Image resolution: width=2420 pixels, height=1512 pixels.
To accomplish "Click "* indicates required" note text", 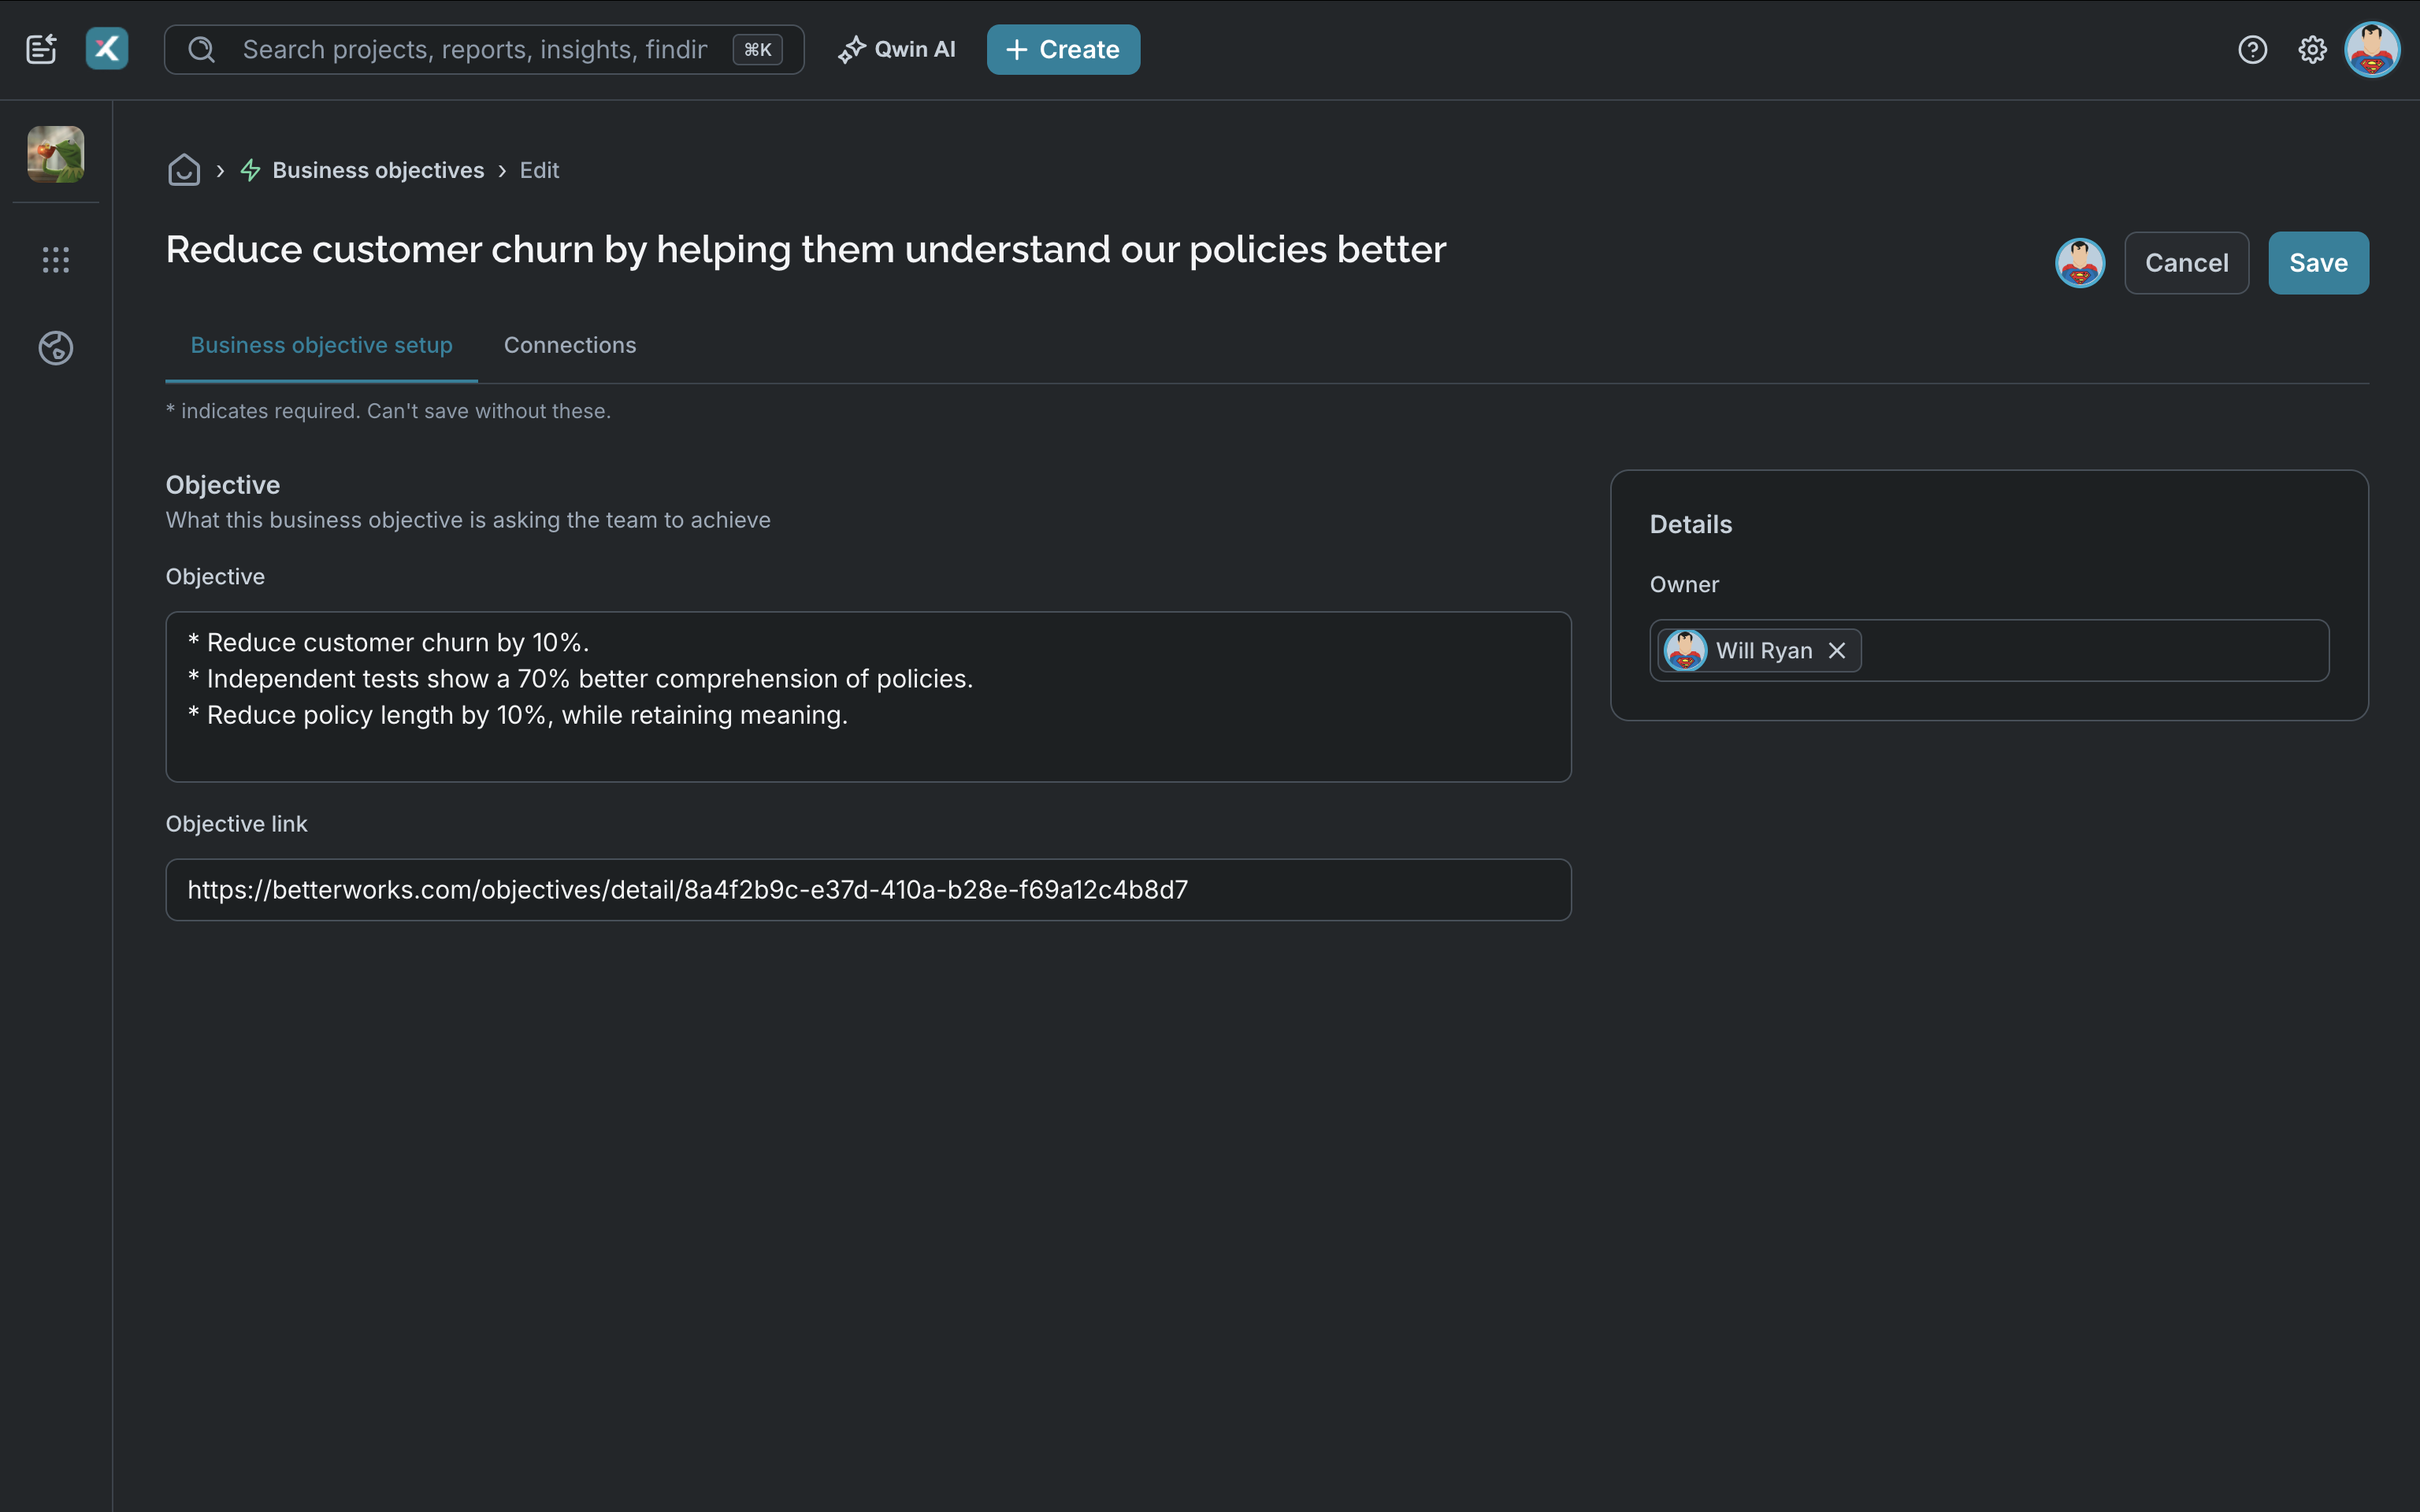I will tap(388, 411).
